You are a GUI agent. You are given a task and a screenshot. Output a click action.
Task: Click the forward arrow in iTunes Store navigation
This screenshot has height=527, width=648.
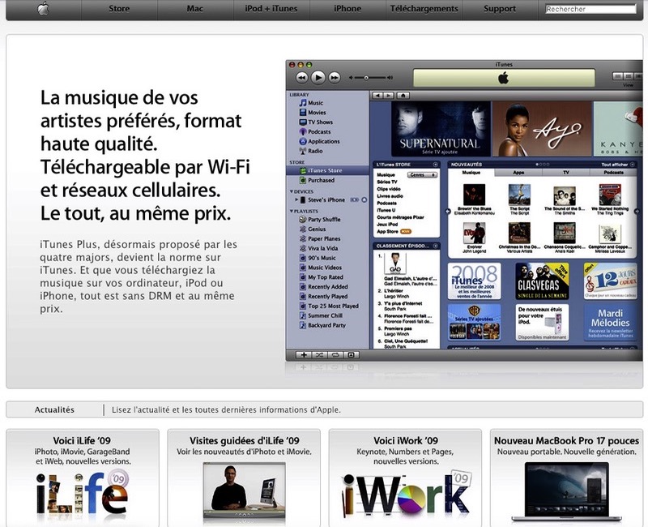(389, 96)
